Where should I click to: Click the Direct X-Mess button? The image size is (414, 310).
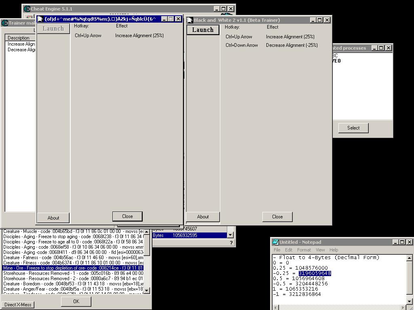18,305
